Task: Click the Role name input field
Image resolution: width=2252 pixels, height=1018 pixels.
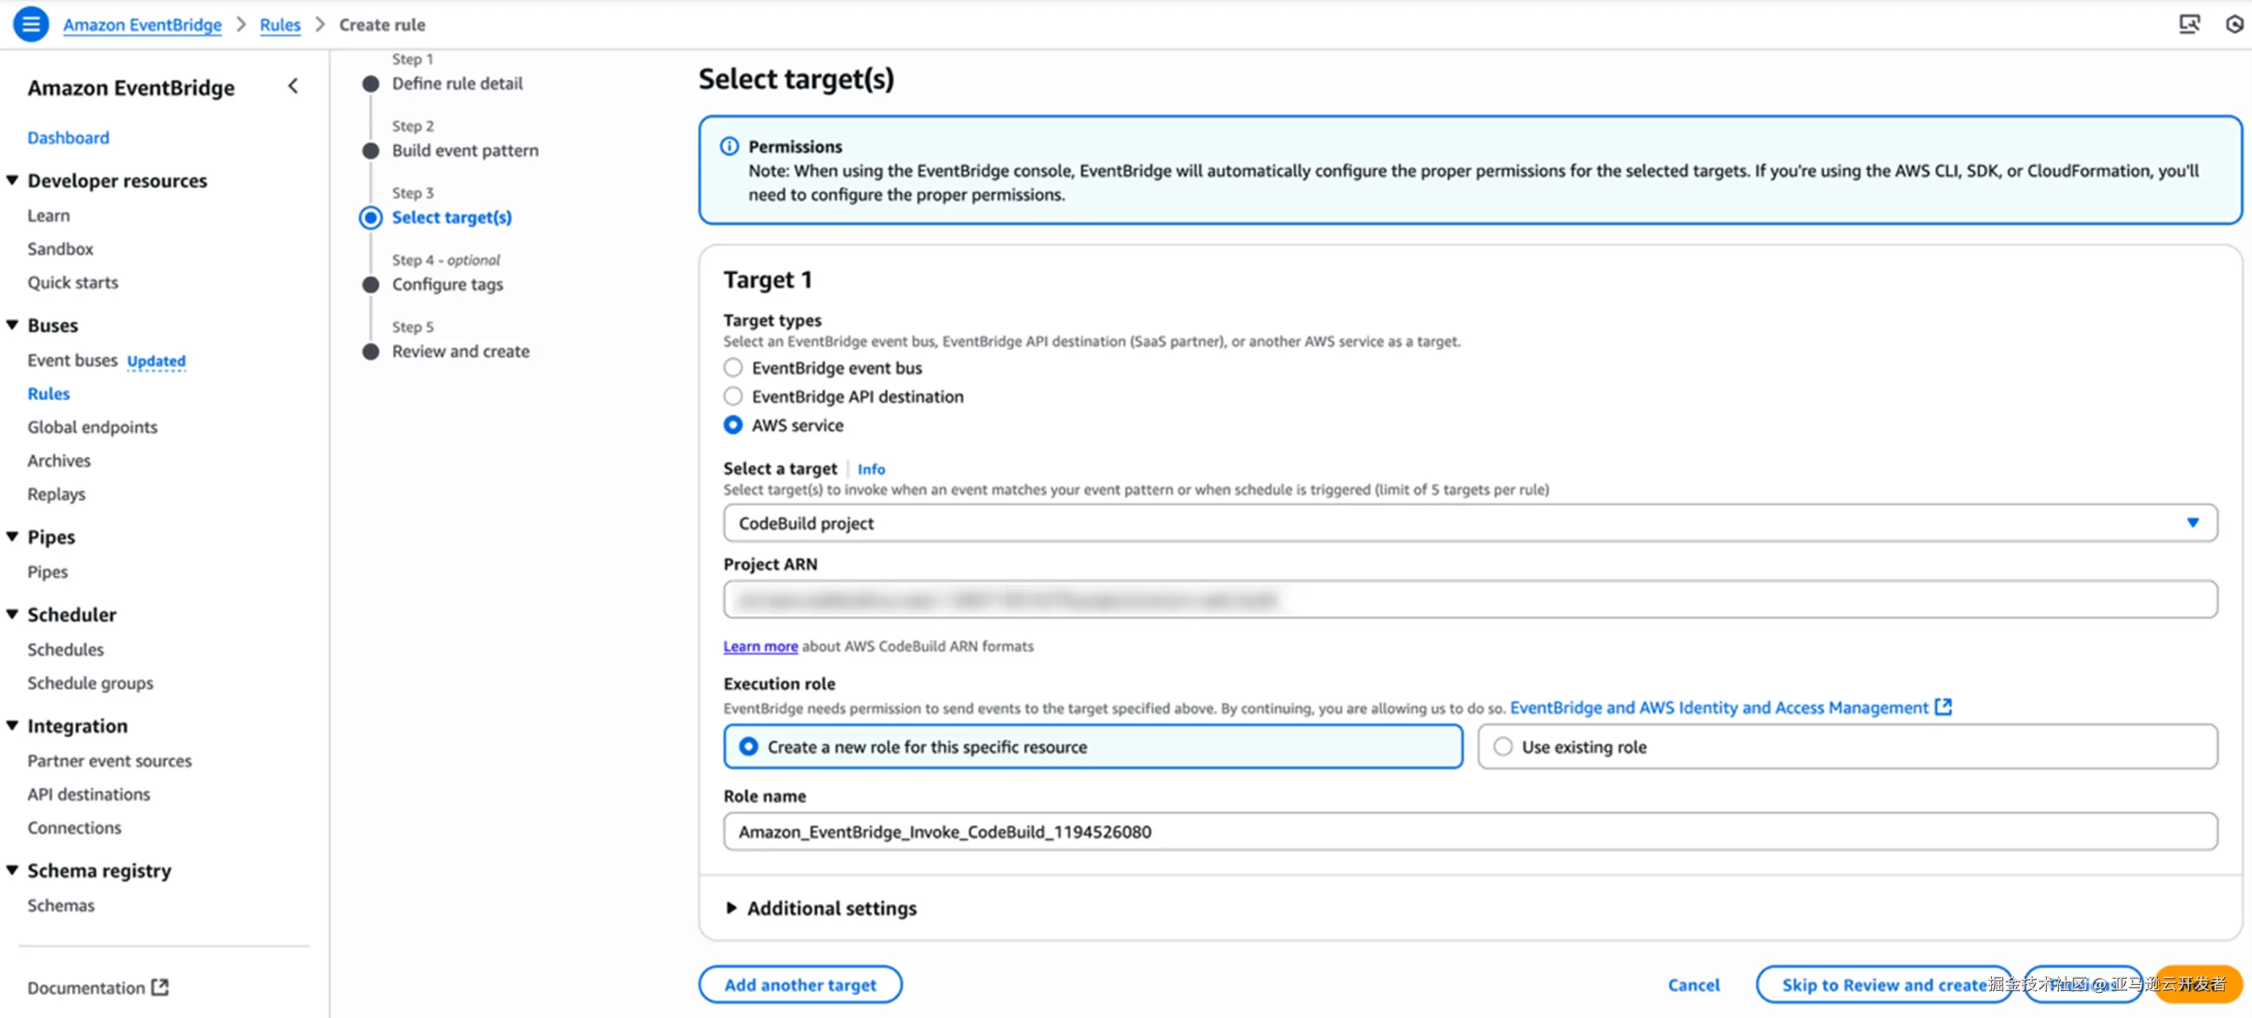Action: point(1468,831)
